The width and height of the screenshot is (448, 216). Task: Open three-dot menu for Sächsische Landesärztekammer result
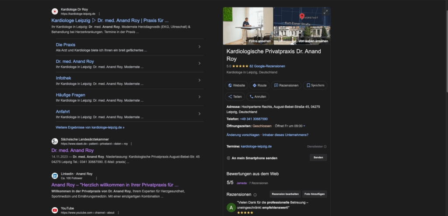[131, 144]
